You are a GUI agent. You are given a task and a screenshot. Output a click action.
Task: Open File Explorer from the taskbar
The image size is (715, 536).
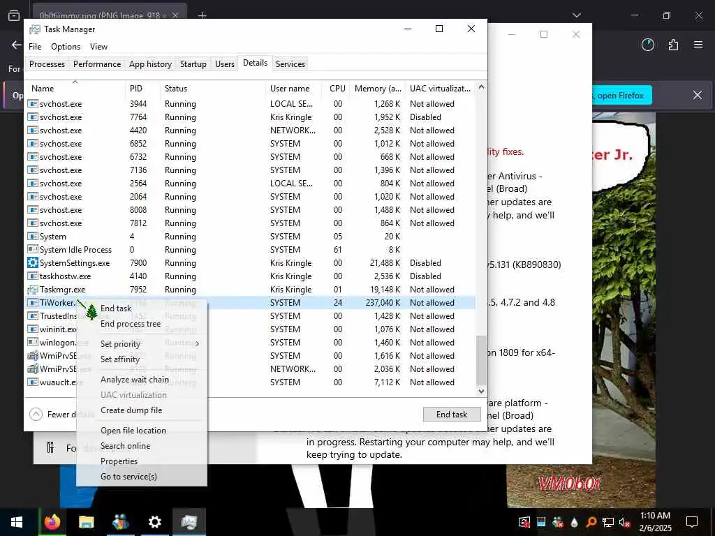pyautogui.click(x=86, y=522)
